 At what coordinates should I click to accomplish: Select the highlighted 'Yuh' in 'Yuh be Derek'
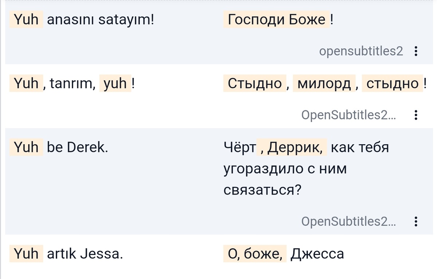(x=25, y=147)
